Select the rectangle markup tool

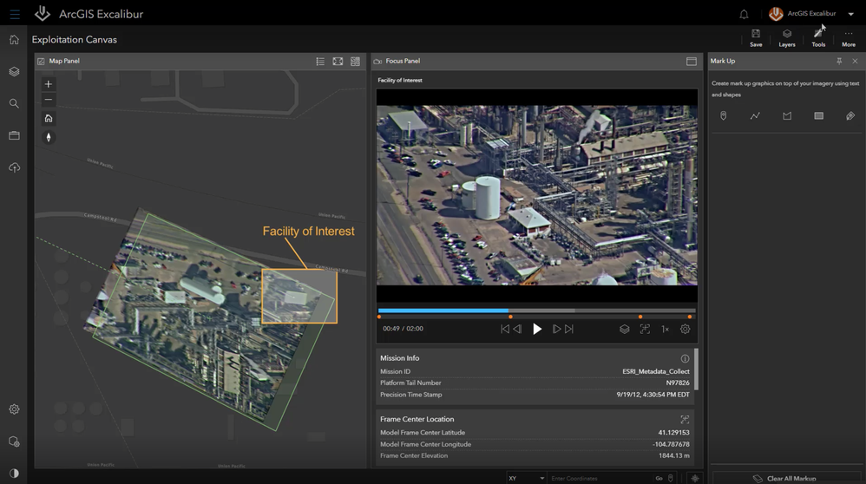pyautogui.click(x=818, y=116)
